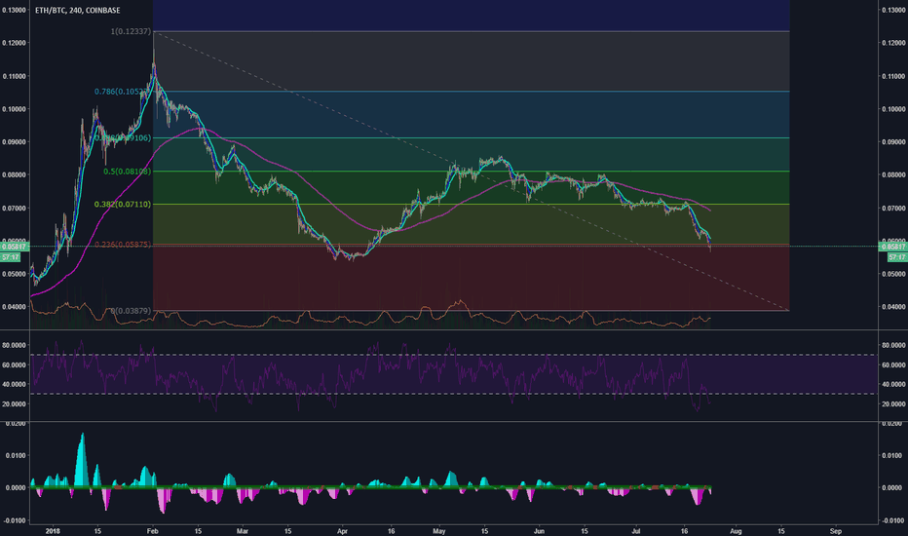Click 0.08000 on the right price axis
This screenshot has width=908, height=536.
click(894, 175)
